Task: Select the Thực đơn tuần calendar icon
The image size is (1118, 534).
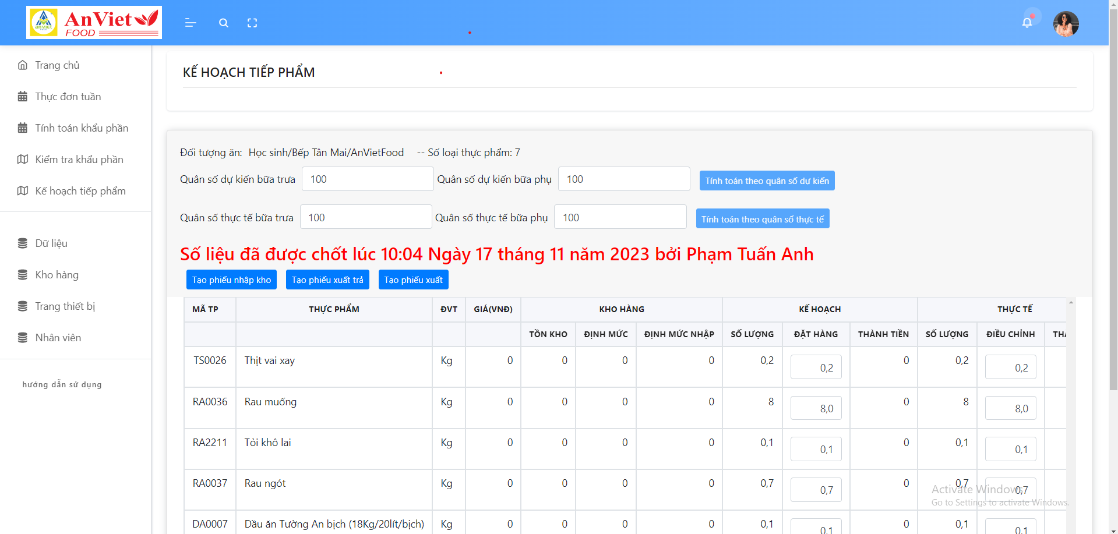Action: [23, 96]
